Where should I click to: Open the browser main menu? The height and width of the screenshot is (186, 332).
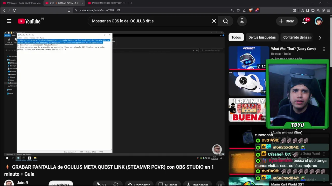coord(329,10)
